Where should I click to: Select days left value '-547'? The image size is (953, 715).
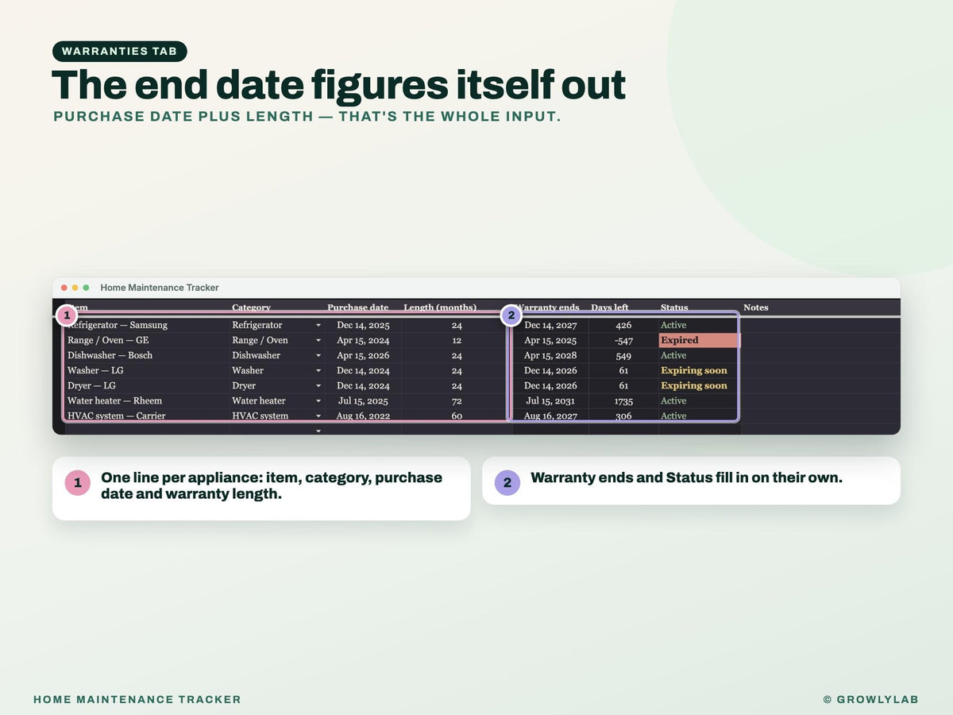point(623,340)
